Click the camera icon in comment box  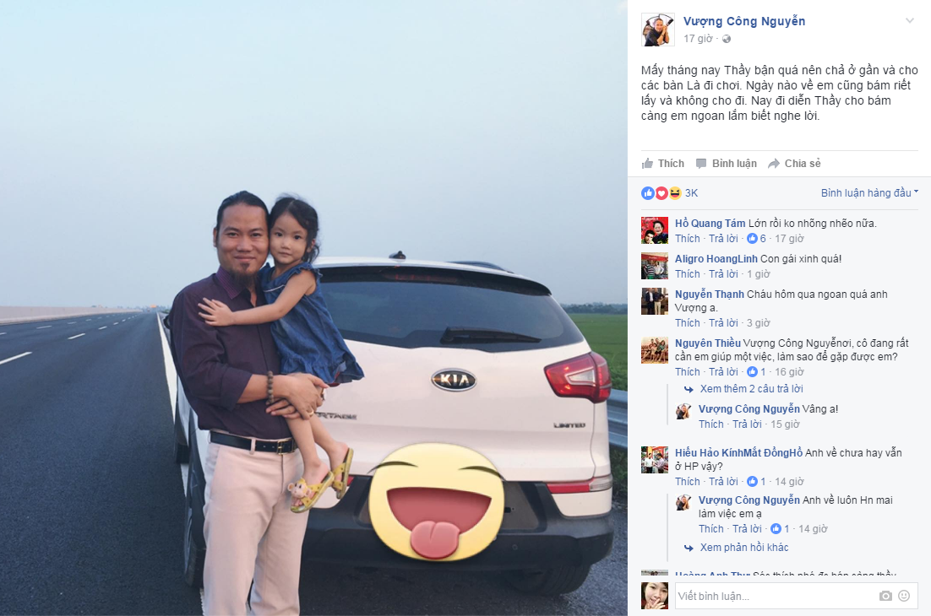[885, 596]
